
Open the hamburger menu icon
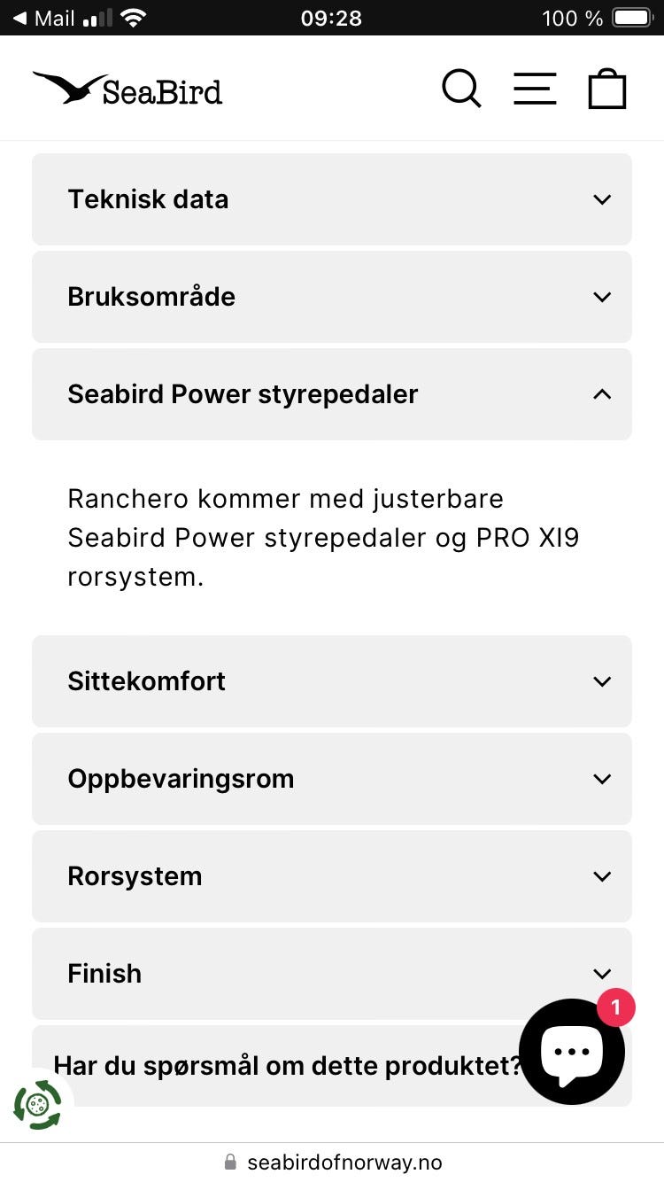pyautogui.click(x=535, y=89)
